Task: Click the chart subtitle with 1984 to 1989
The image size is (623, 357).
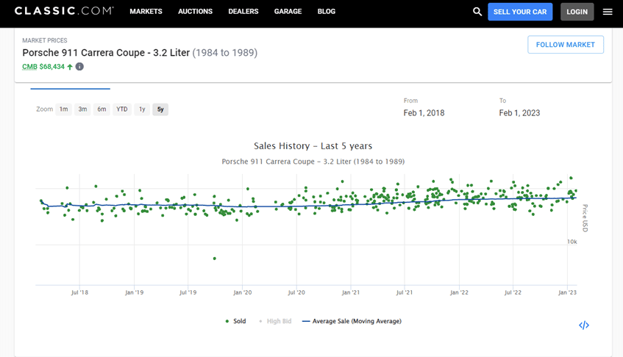Action: [x=313, y=162]
